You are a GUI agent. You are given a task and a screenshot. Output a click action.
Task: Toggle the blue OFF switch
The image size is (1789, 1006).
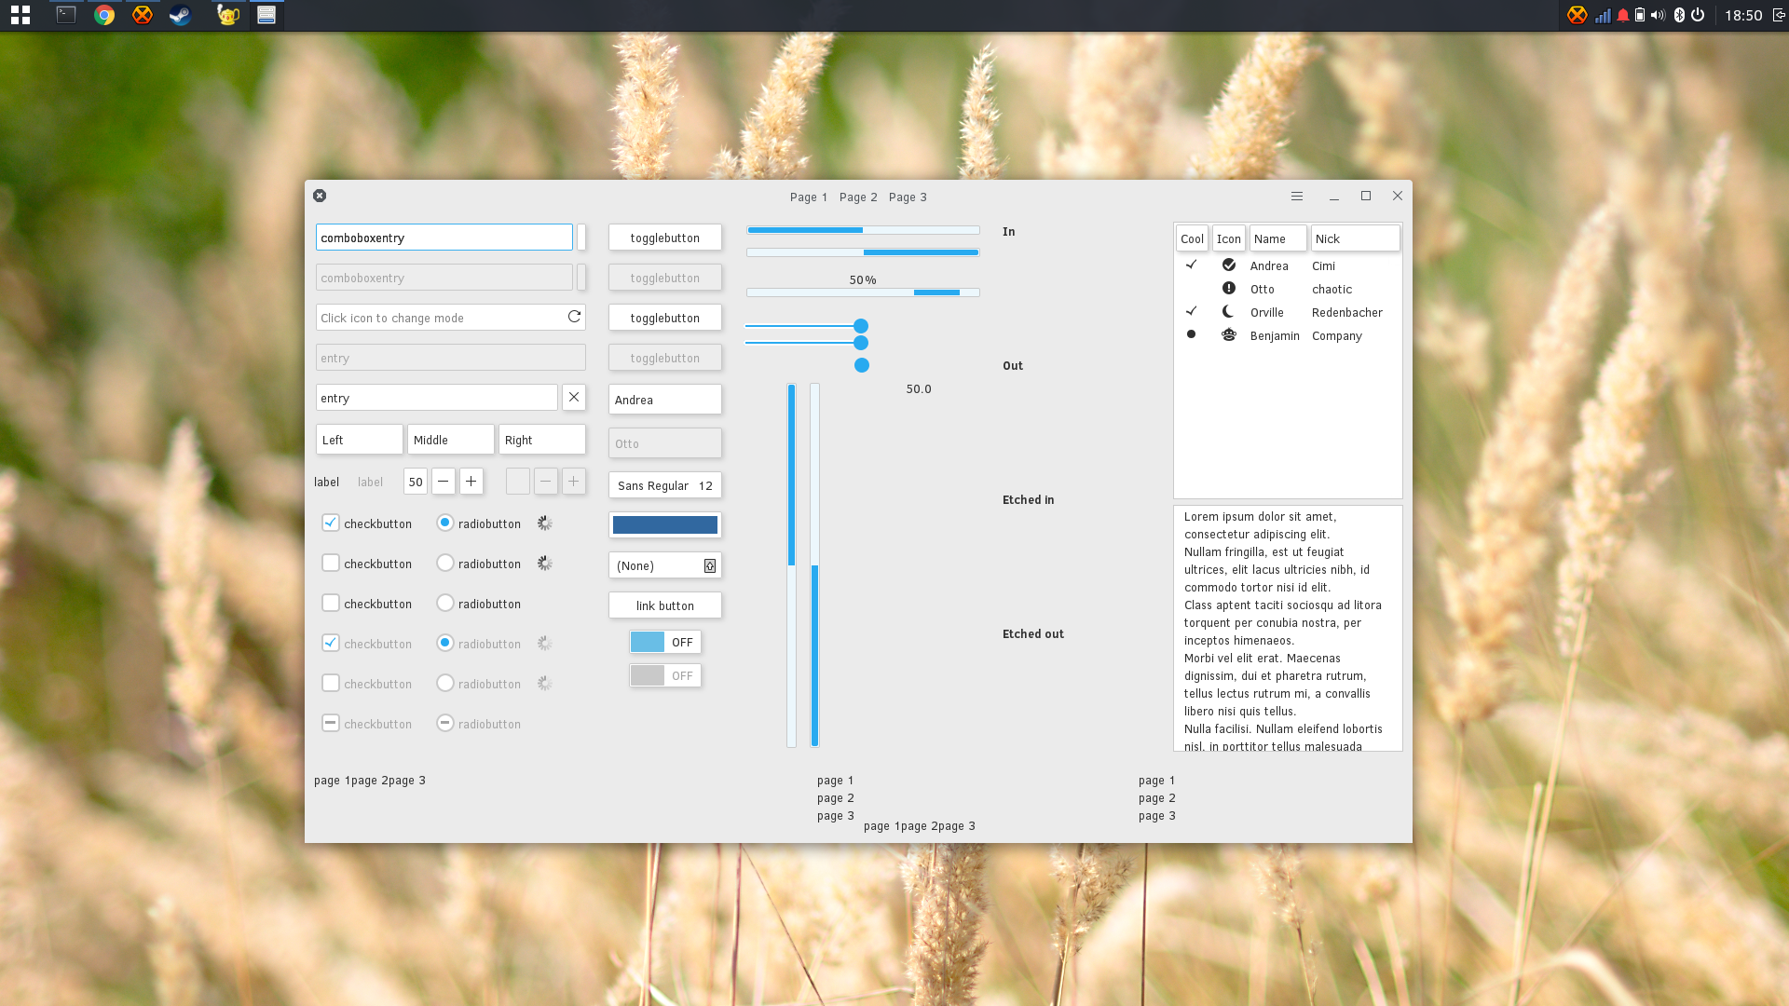[x=665, y=642]
